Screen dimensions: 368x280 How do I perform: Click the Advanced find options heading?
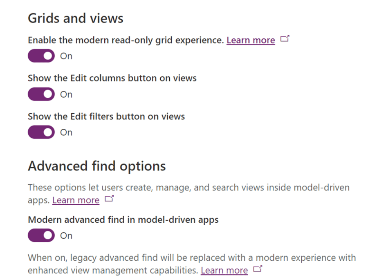point(96,166)
